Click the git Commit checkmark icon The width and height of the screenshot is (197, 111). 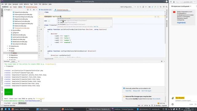click(x=155, y=7)
